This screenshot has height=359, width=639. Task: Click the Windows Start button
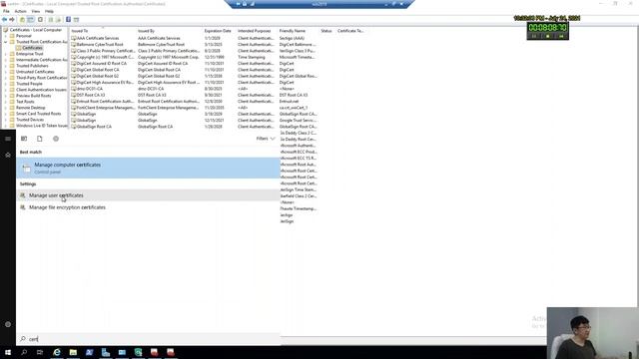click(8, 352)
